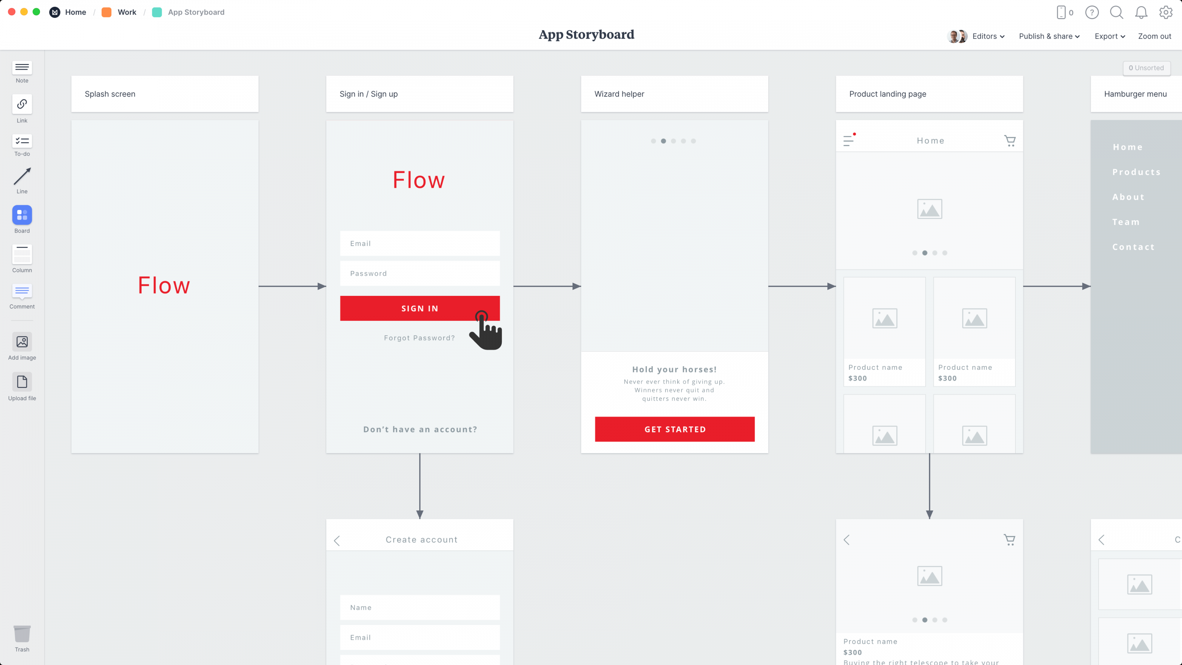Click the Name input field
Screen dimensions: 1182x665
click(419, 607)
